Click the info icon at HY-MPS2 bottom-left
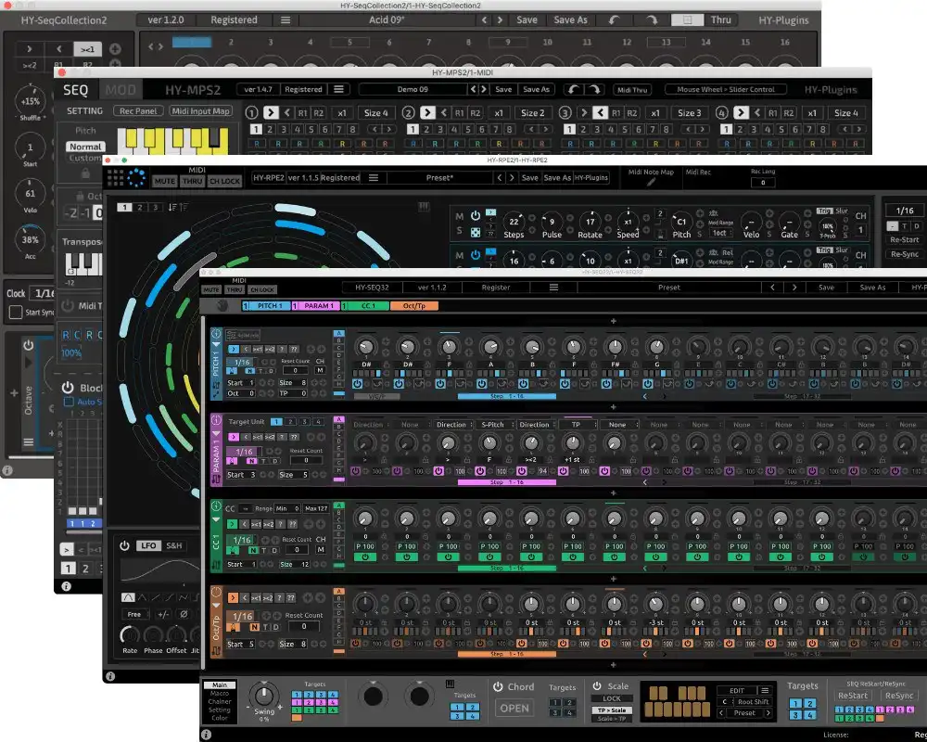The height and width of the screenshot is (742, 927). (x=66, y=586)
